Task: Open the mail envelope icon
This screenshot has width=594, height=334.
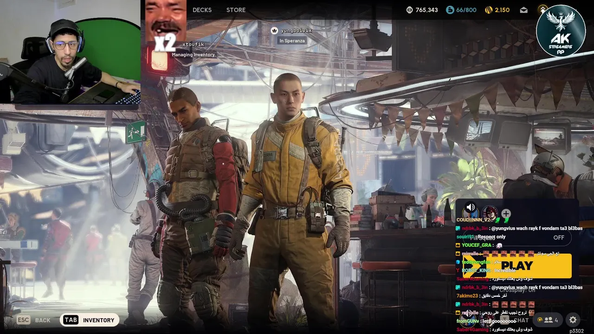Action: click(x=523, y=10)
